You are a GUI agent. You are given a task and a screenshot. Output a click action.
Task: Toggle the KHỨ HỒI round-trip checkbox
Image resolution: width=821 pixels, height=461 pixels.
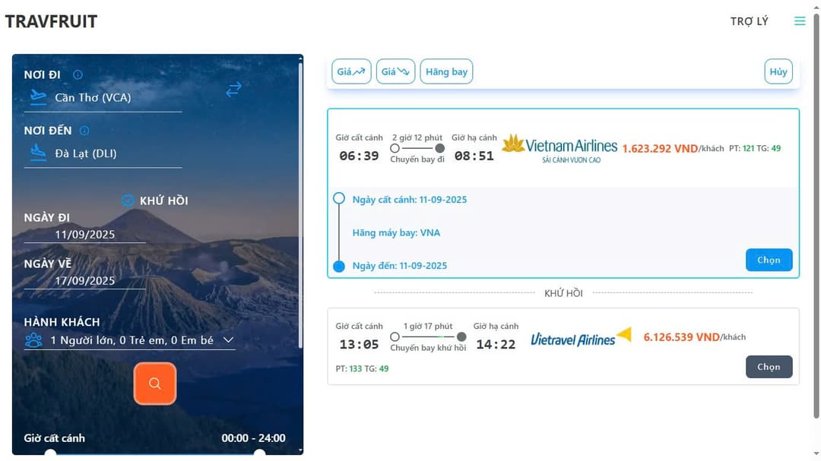pyautogui.click(x=128, y=201)
